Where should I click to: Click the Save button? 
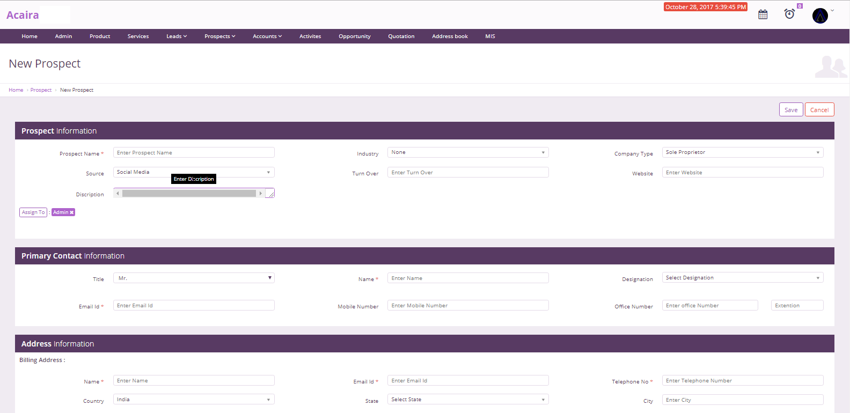[790, 110]
